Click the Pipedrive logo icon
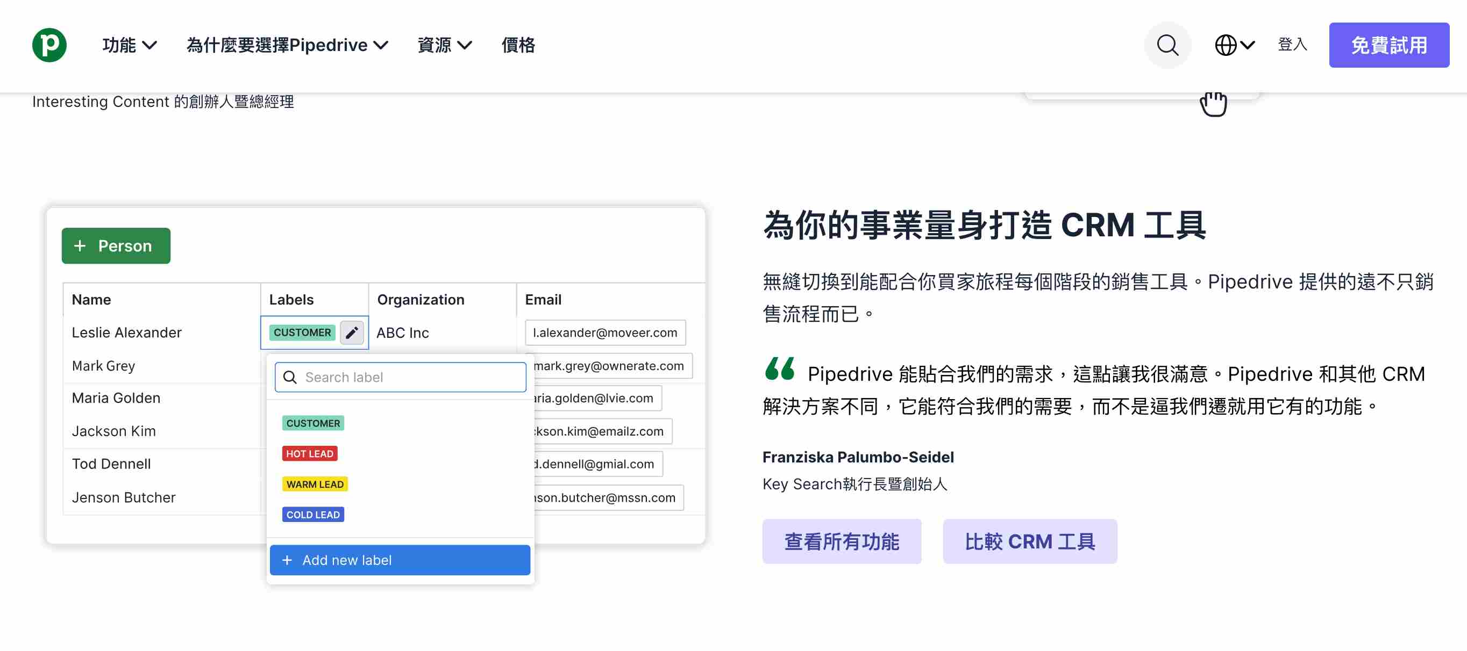Image resolution: width=1467 pixels, height=651 pixels. pyautogui.click(x=49, y=45)
